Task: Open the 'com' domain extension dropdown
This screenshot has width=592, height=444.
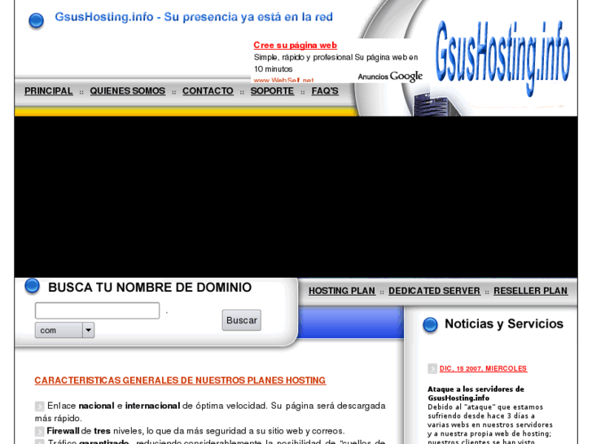Action: pos(64,330)
